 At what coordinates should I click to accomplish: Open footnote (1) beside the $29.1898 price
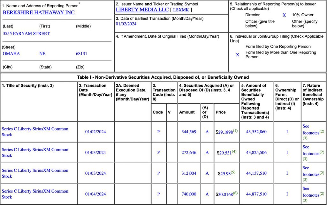click(x=235, y=130)
